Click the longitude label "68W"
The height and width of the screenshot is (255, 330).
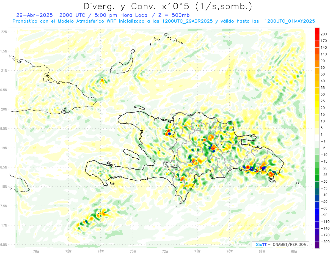(x=294, y=251)
